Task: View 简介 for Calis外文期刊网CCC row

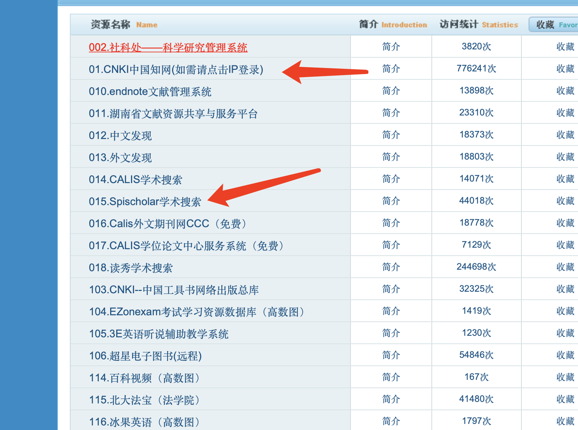Action: point(391,223)
